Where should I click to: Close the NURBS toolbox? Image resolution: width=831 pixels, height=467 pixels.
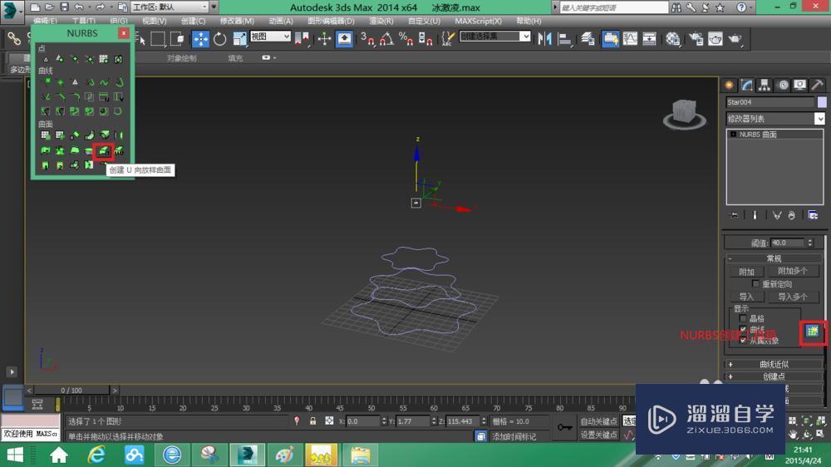tap(124, 33)
